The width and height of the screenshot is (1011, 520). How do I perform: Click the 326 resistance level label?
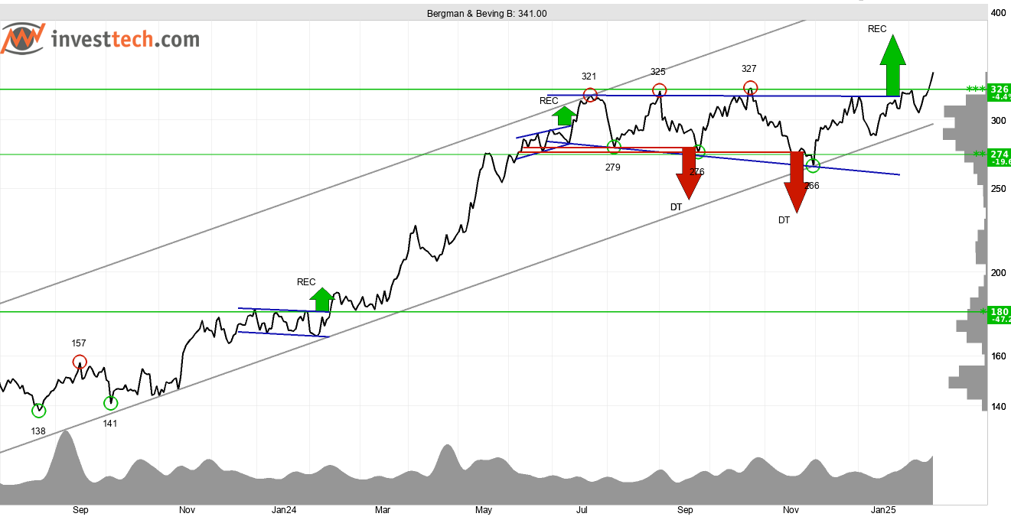[x=1000, y=89]
